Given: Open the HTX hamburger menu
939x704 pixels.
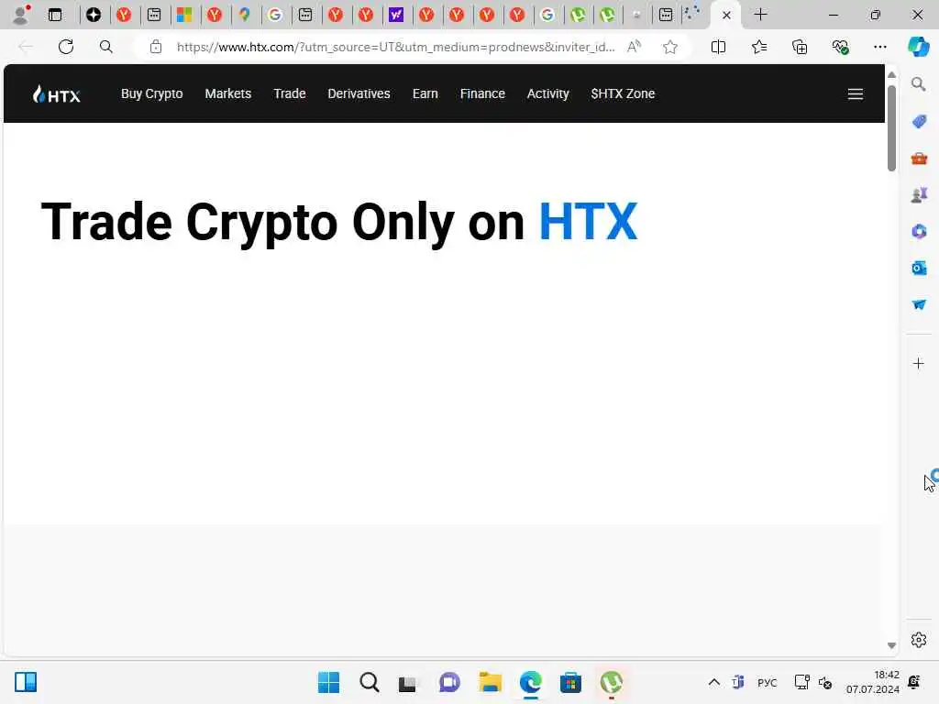Looking at the screenshot, I should click(856, 94).
